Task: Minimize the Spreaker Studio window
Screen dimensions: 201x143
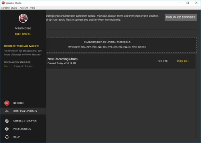Action: (x=179, y=3)
